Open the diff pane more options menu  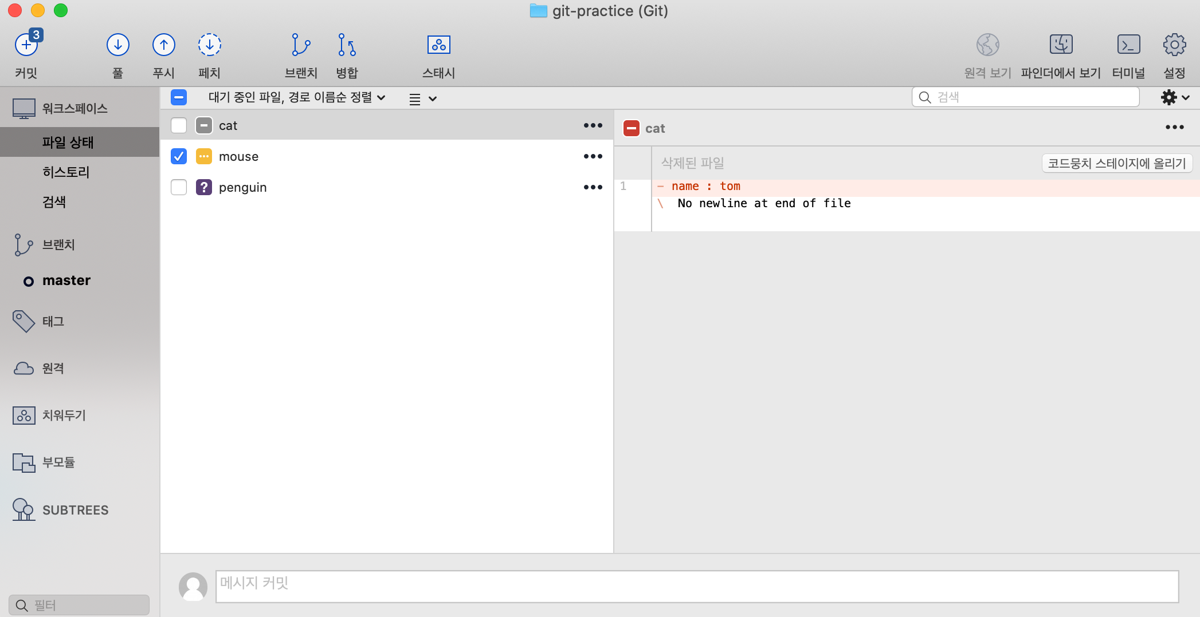click(1175, 127)
